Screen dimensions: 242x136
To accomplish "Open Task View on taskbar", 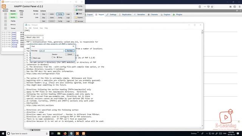I will pyautogui.click(x=53, y=133).
